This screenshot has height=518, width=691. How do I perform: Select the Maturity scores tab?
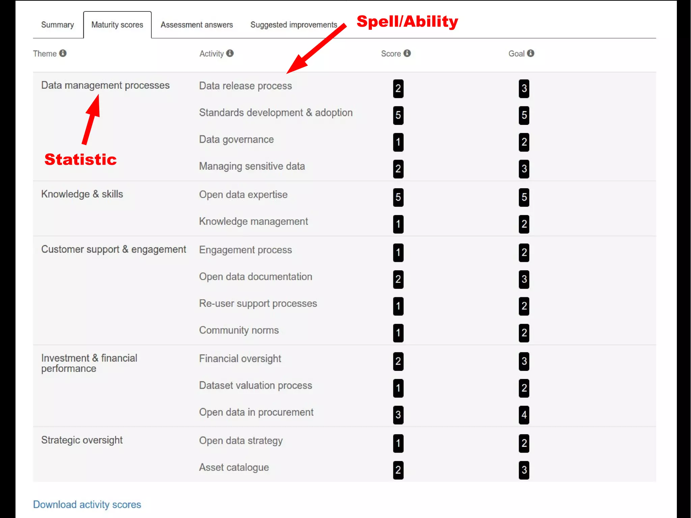tap(117, 25)
